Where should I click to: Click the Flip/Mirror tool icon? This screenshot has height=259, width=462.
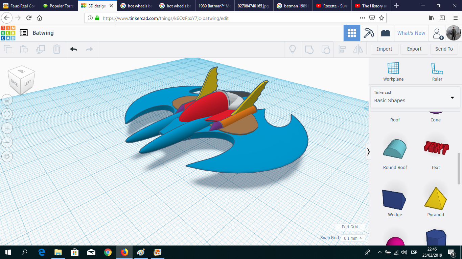point(358,49)
